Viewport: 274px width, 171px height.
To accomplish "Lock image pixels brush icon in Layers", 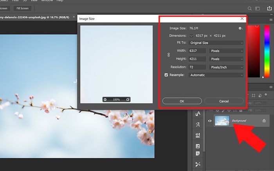I will click(223, 111).
